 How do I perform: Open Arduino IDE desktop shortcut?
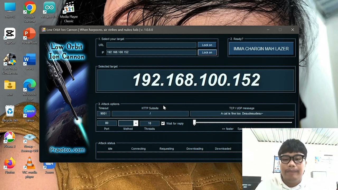tap(49, 10)
